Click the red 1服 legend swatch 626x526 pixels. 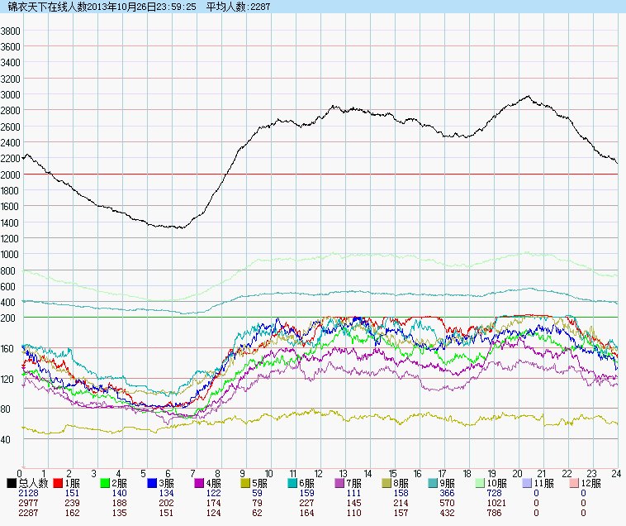(x=59, y=483)
